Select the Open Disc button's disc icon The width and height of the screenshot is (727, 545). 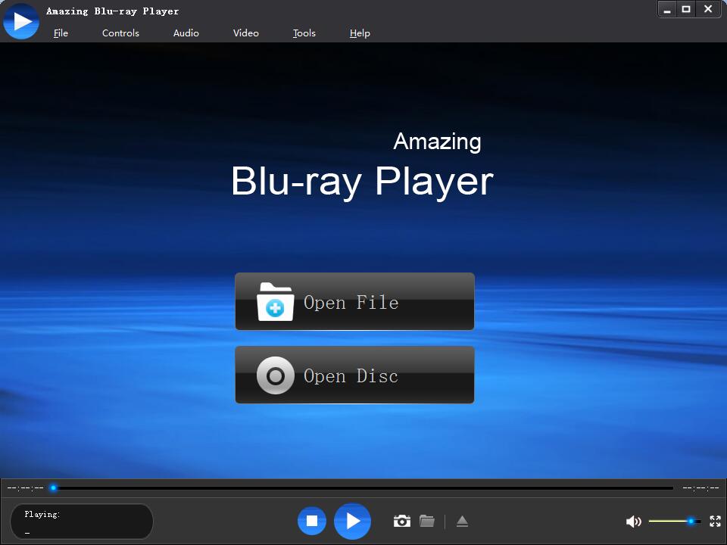274,375
